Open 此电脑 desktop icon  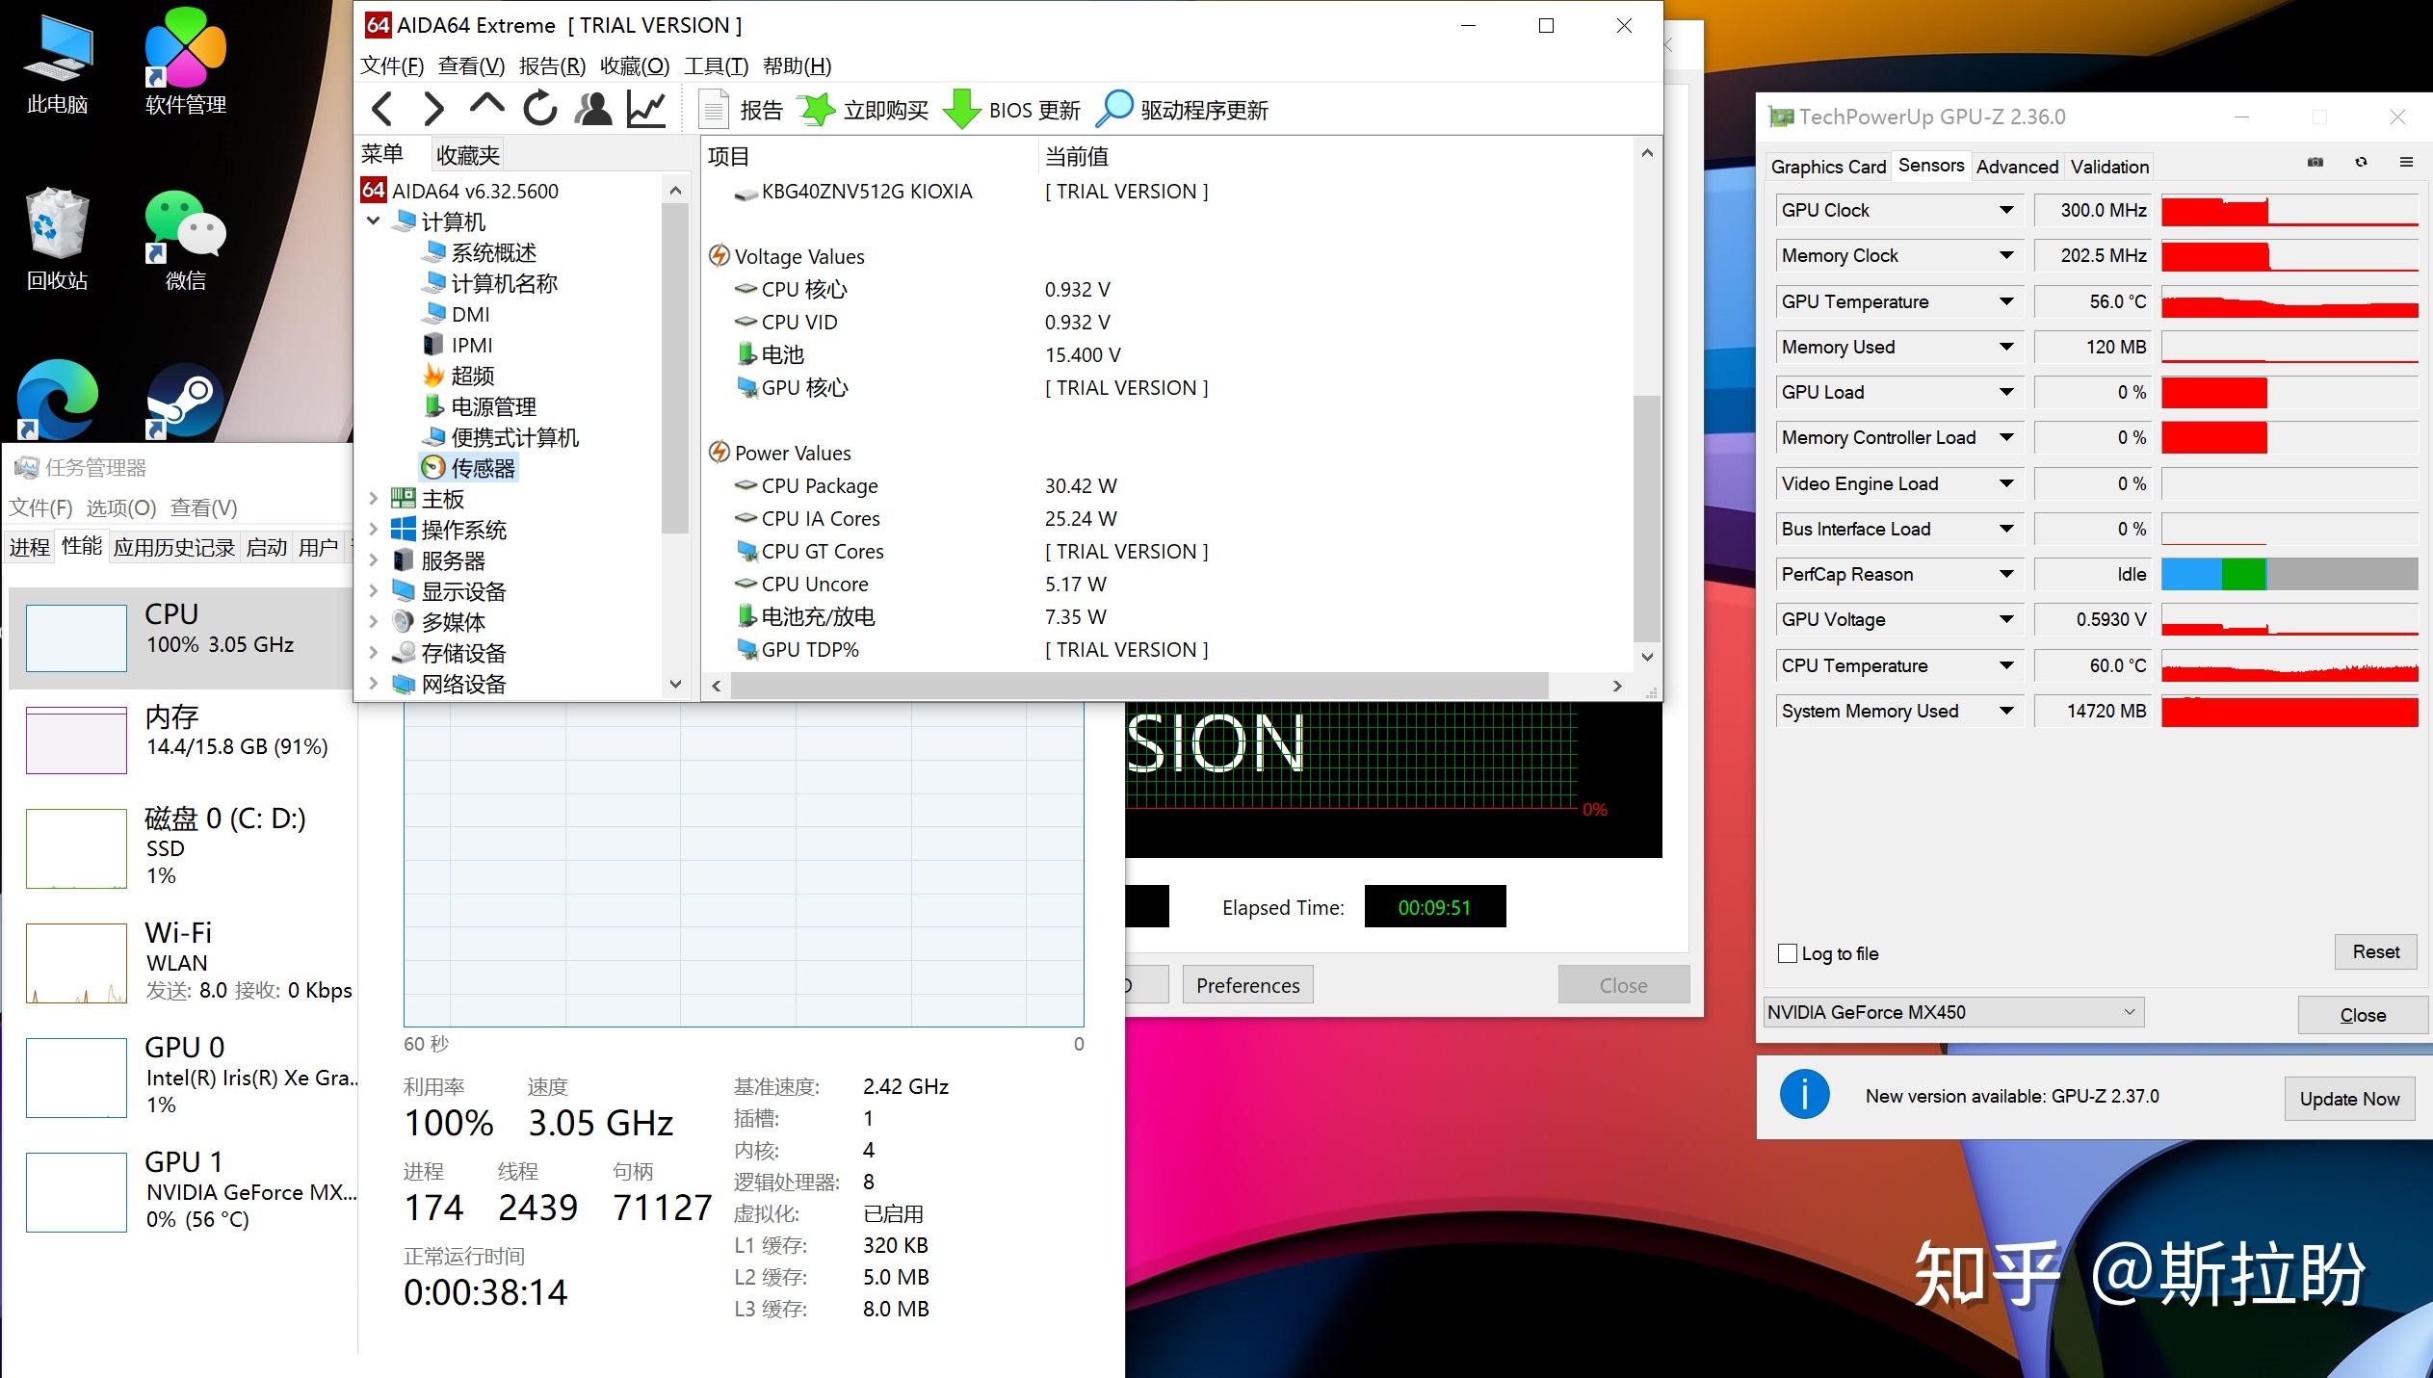pos(58,64)
